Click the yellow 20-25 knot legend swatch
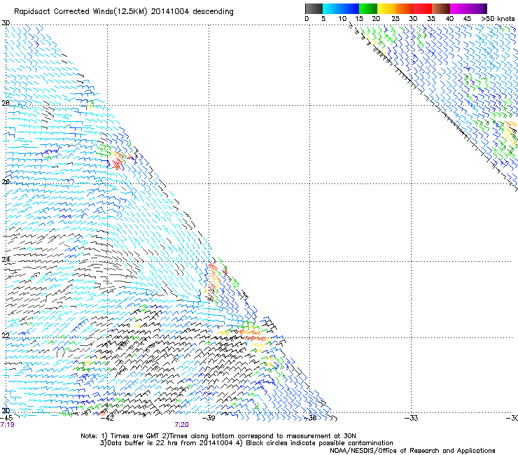This screenshot has width=518, height=455. 386,8
